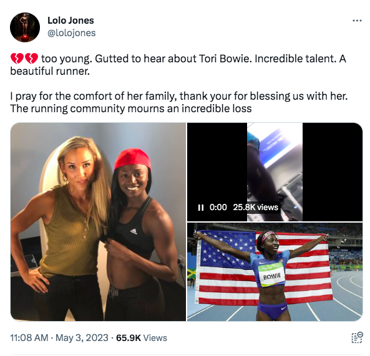Open the photo of two women posing

[x=98, y=221]
